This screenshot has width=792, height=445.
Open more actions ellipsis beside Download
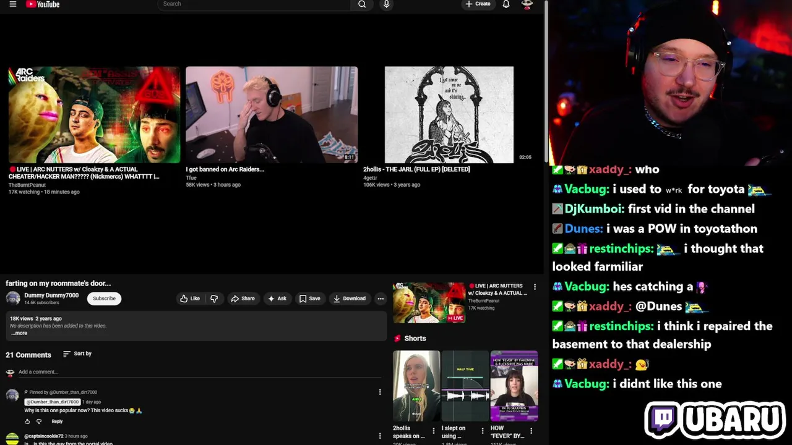pos(381,299)
